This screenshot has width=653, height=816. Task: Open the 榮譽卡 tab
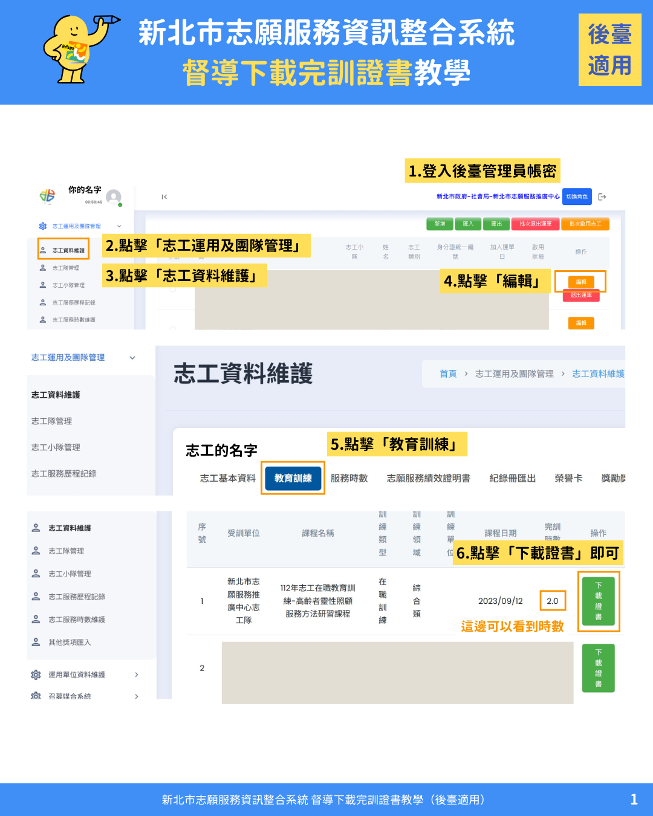click(x=569, y=478)
